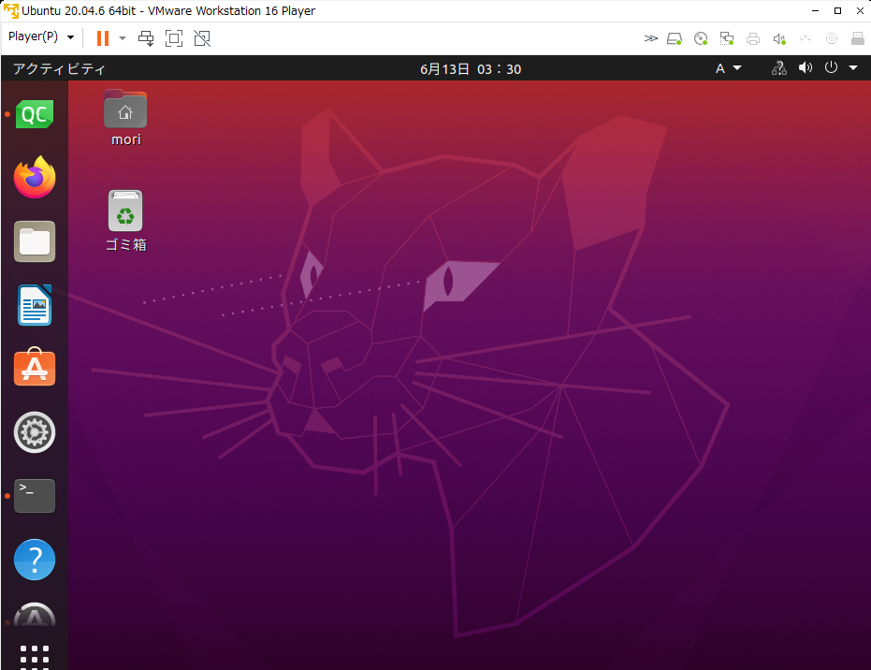Screen dimensions: 871x670
Task: Click the network adapter device icon
Action: click(x=727, y=38)
